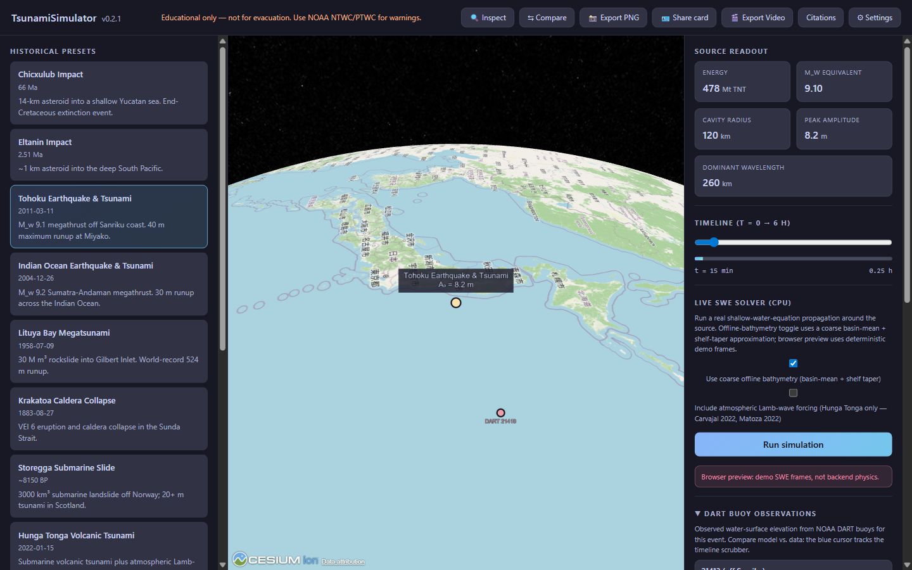Screen dimensions: 912x570
Task: Open Data attribution link
Action: tap(343, 562)
